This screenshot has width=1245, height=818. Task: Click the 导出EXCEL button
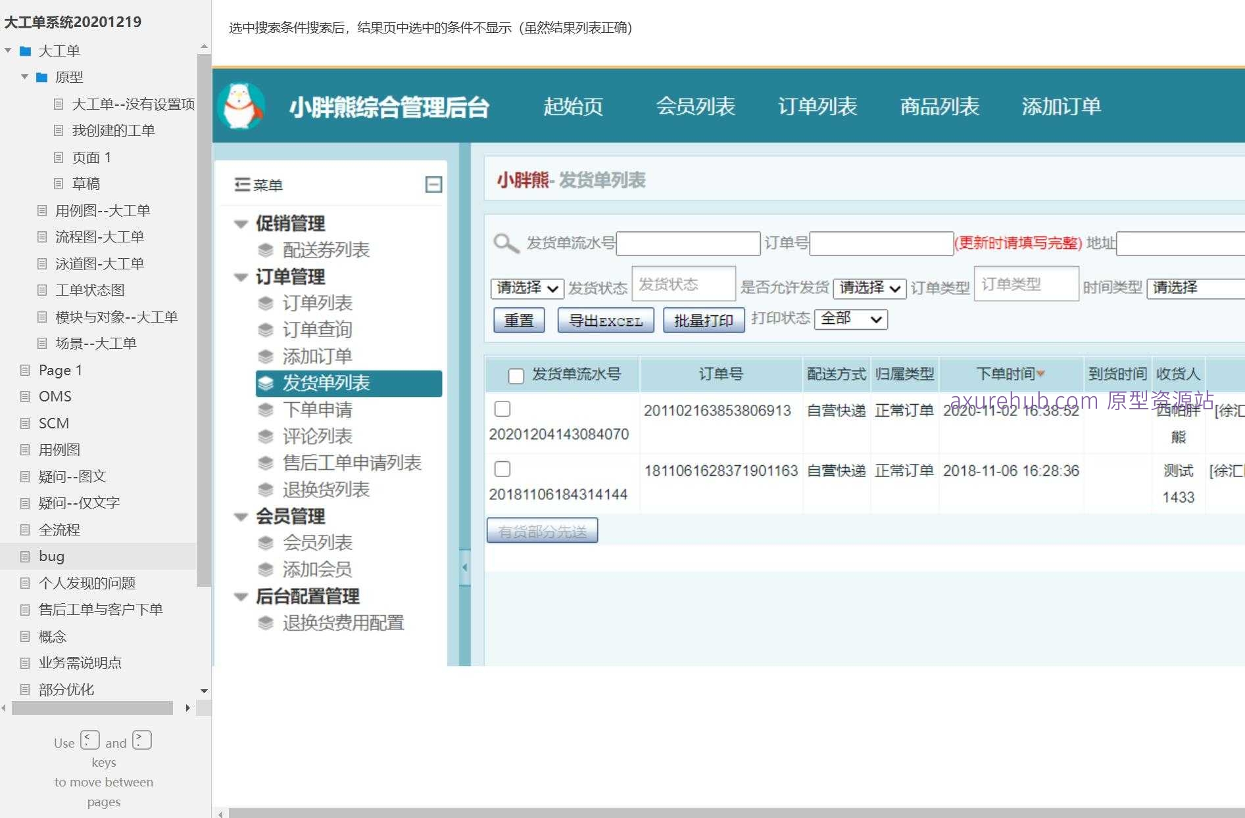pyautogui.click(x=605, y=321)
